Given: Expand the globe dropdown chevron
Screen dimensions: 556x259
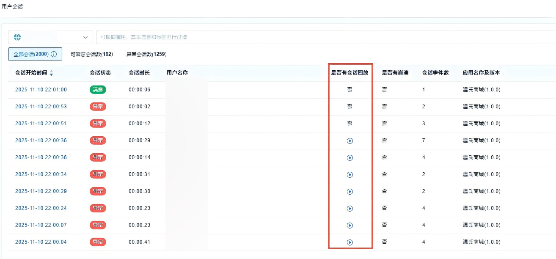Looking at the screenshot, I should [85, 37].
